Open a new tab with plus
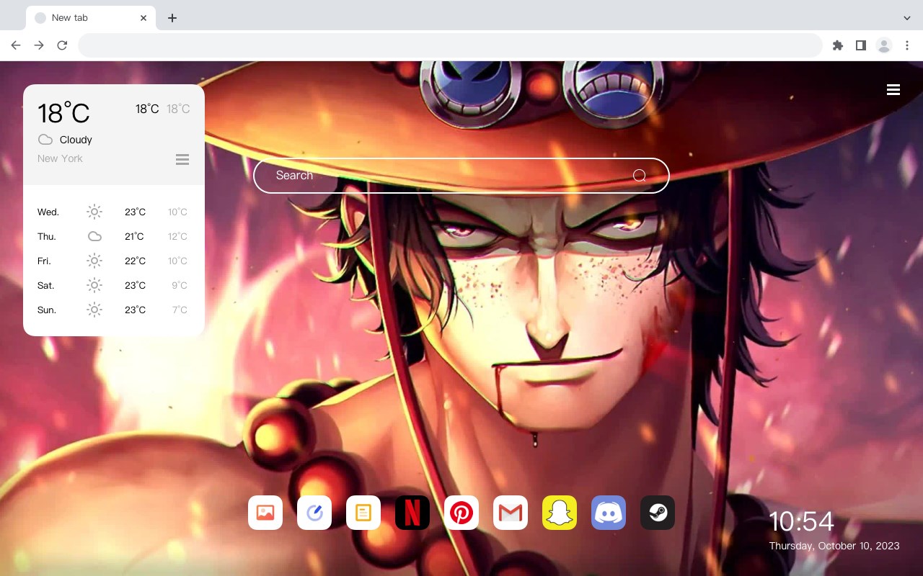Image resolution: width=923 pixels, height=576 pixels. [x=172, y=18]
